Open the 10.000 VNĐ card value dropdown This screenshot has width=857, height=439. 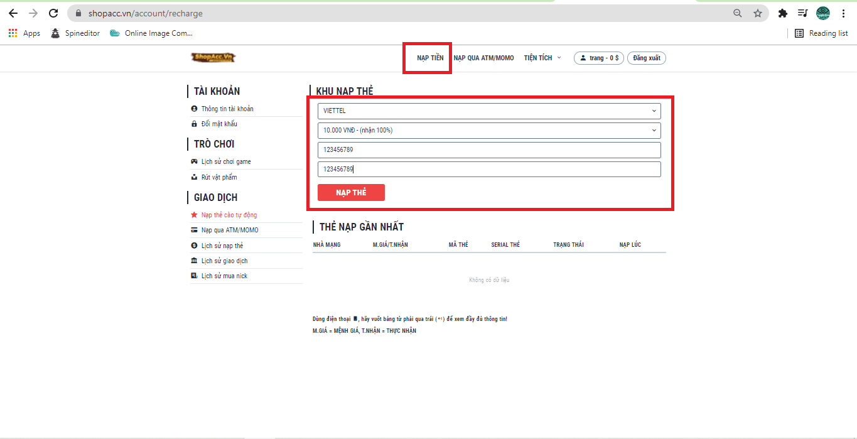[x=489, y=131]
